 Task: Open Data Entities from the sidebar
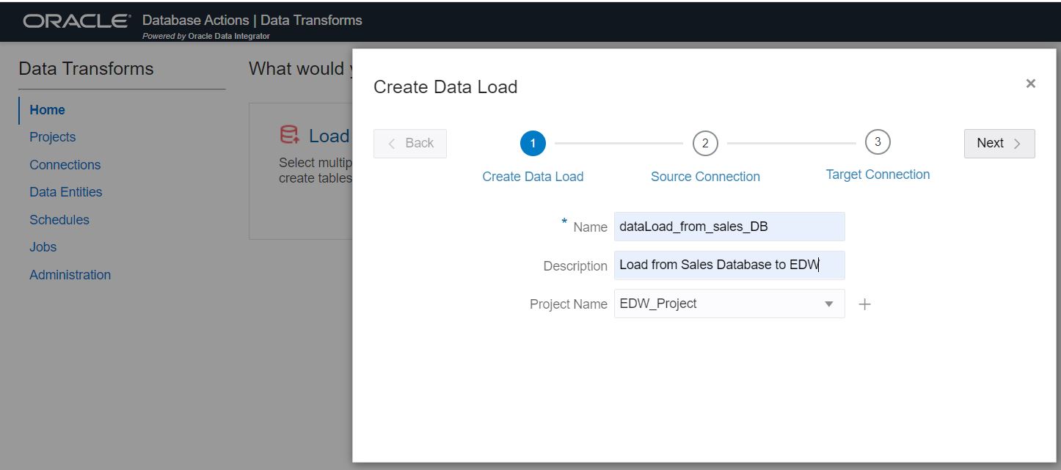65,192
